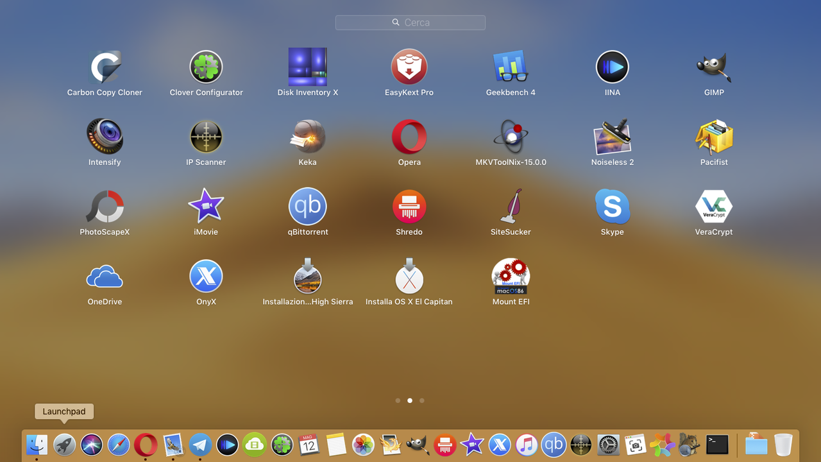Open SiteSucker app

(511, 207)
